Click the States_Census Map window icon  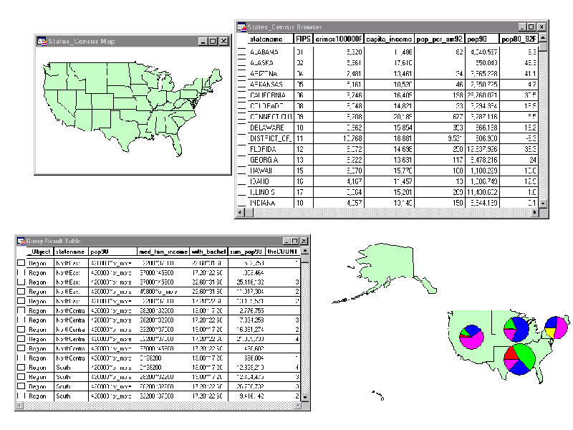pyautogui.click(x=42, y=42)
